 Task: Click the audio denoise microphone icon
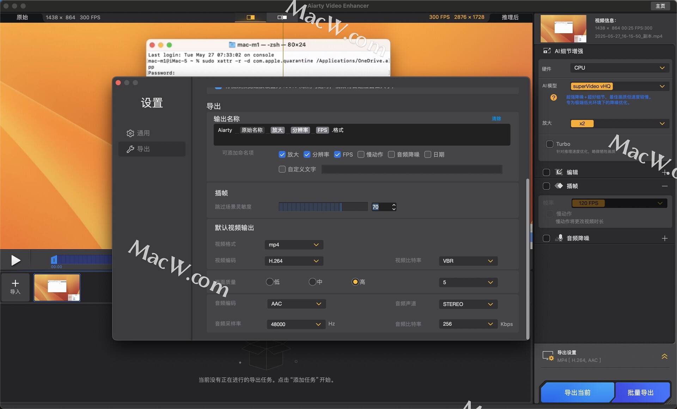[x=559, y=238]
